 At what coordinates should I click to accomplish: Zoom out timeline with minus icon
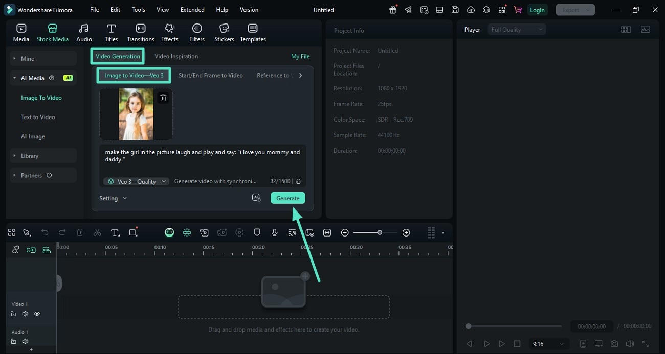345,232
